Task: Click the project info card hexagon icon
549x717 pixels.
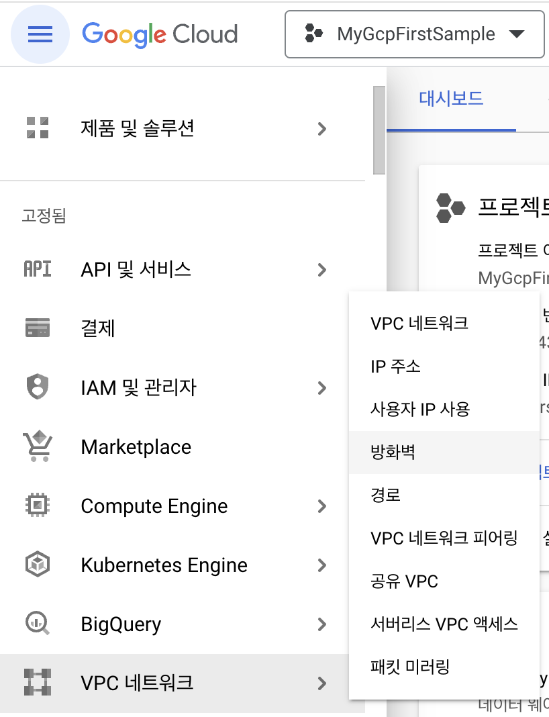Action: (450, 208)
